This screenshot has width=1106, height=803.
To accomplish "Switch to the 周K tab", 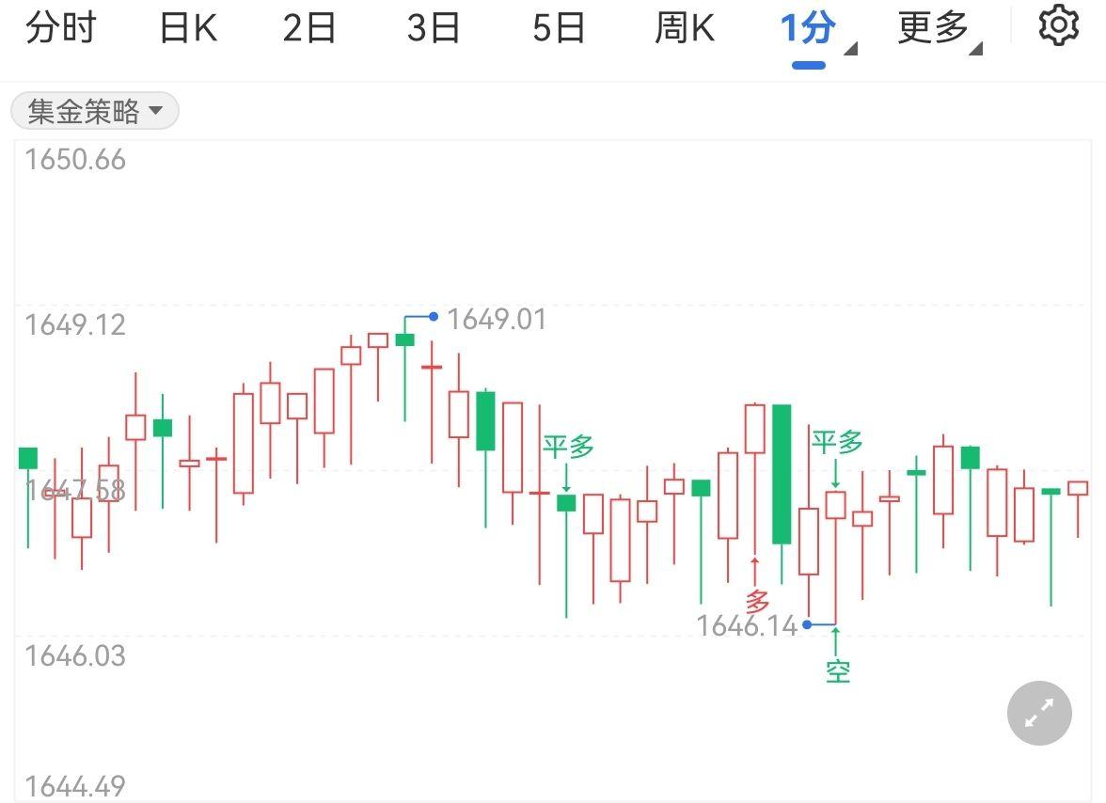I will (x=684, y=28).
